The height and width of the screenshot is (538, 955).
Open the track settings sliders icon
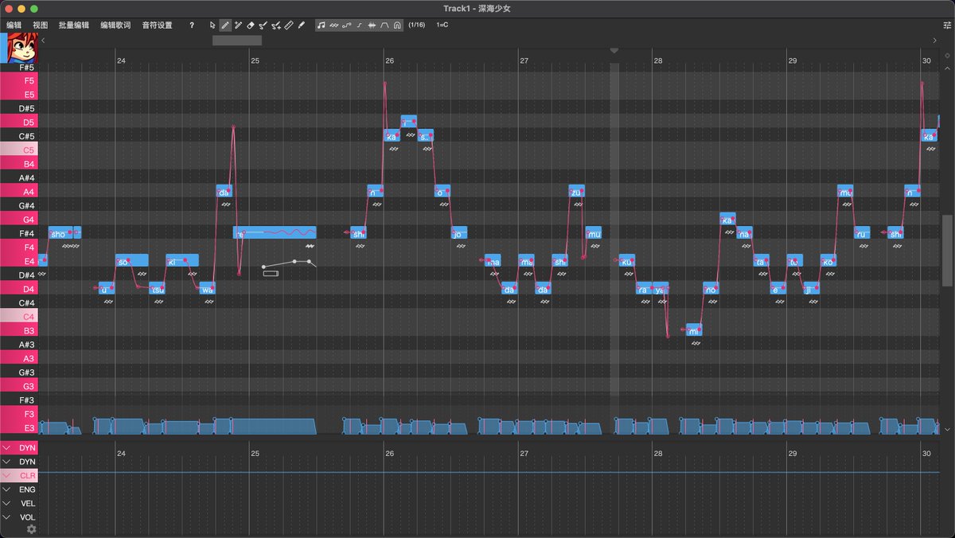947,25
